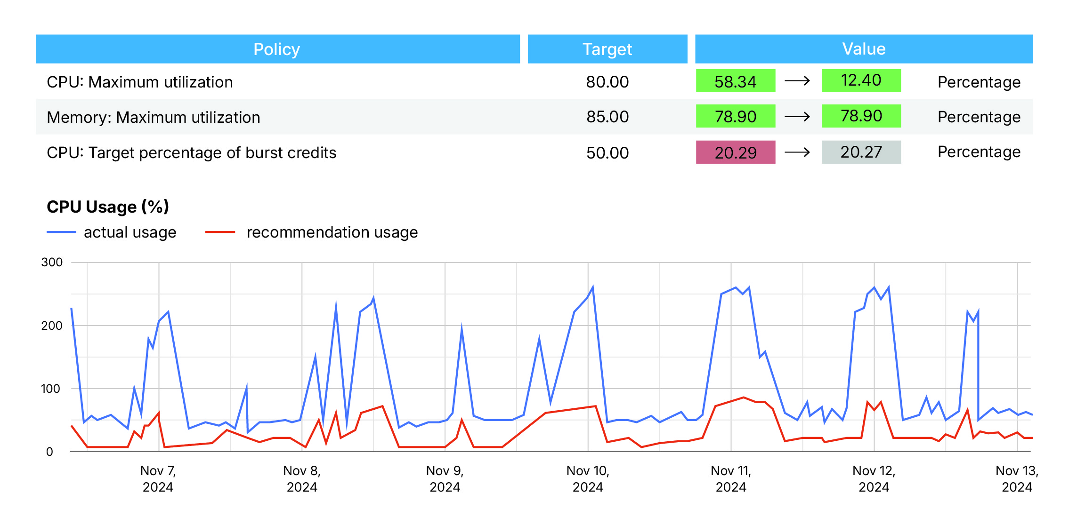Image resolution: width=1069 pixels, height=525 pixels.
Task: Click the Nov 12, 2024 axis label
Action: [x=874, y=479]
